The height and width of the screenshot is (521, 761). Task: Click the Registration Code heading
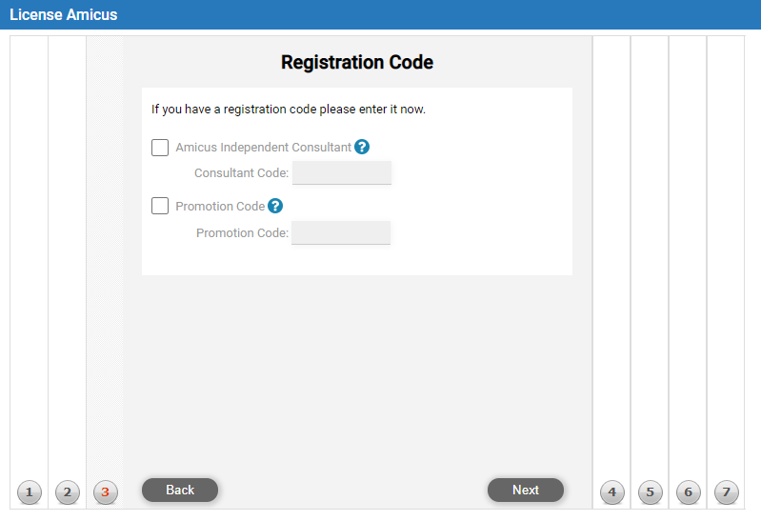point(357,62)
